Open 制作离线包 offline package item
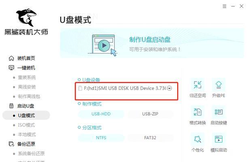This screenshot has height=162, width=249. tap(29, 96)
